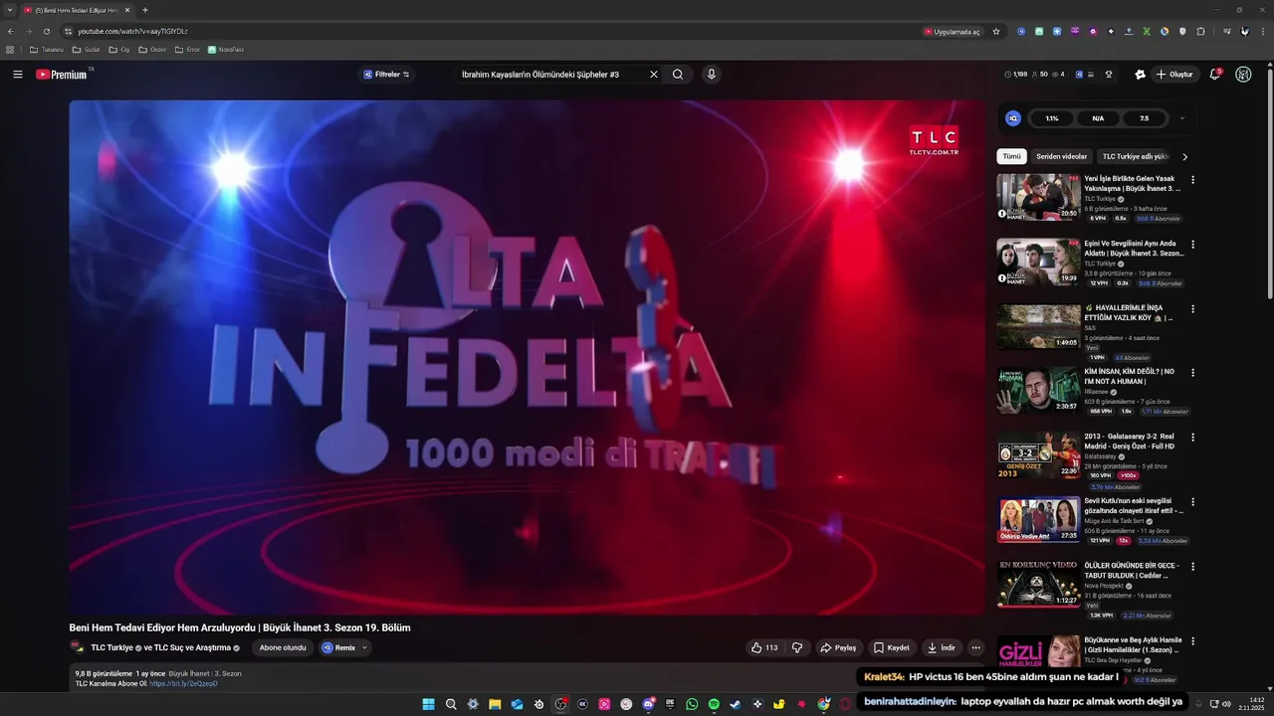Open 'Eşini Ve Sevgilisini Aynı Anda Aldattı' thumbnail
1274x716 pixels.
tap(1038, 262)
